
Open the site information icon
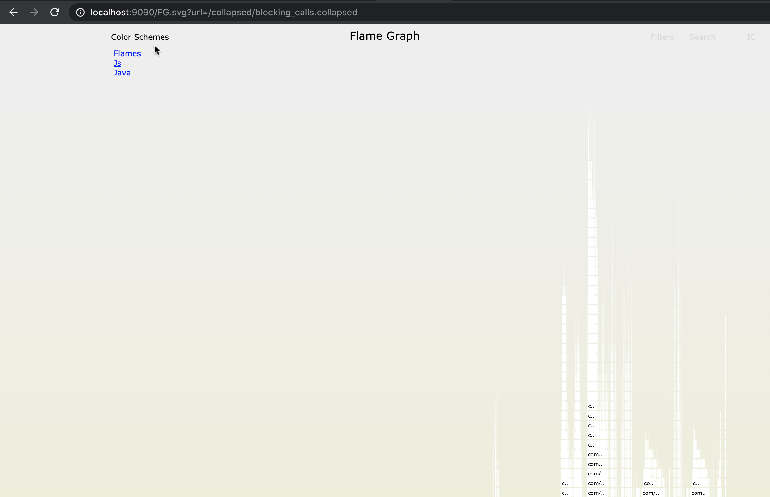coord(80,12)
